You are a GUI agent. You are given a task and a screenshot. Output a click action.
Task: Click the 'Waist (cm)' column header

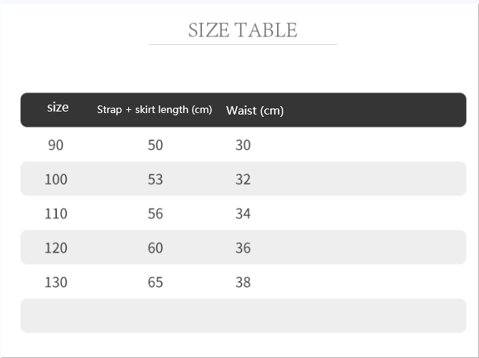tap(254, 111)
